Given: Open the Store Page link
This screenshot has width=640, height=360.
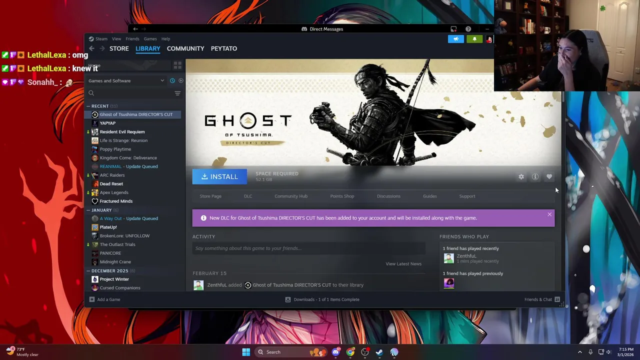Looking at the screenshot, I should (210, 196).
